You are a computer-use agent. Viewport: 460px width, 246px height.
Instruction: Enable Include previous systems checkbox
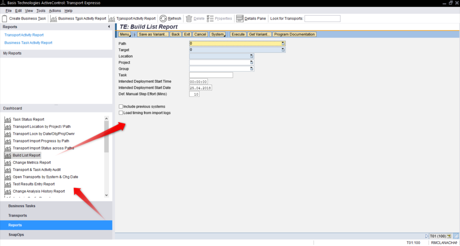coord(121,106)
